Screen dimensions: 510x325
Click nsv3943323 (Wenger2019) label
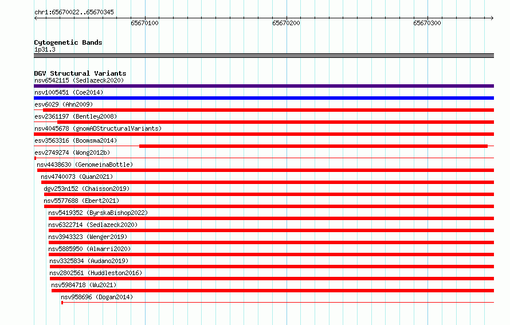pyautogui.click(x=88, y=237)
